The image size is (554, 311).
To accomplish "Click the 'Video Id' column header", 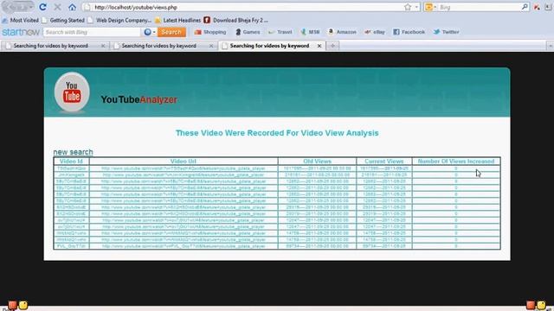I will point(71,162).
